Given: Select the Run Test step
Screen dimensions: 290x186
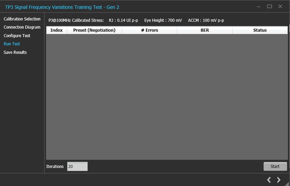Looking at the screenshot, I should [12, 44].
